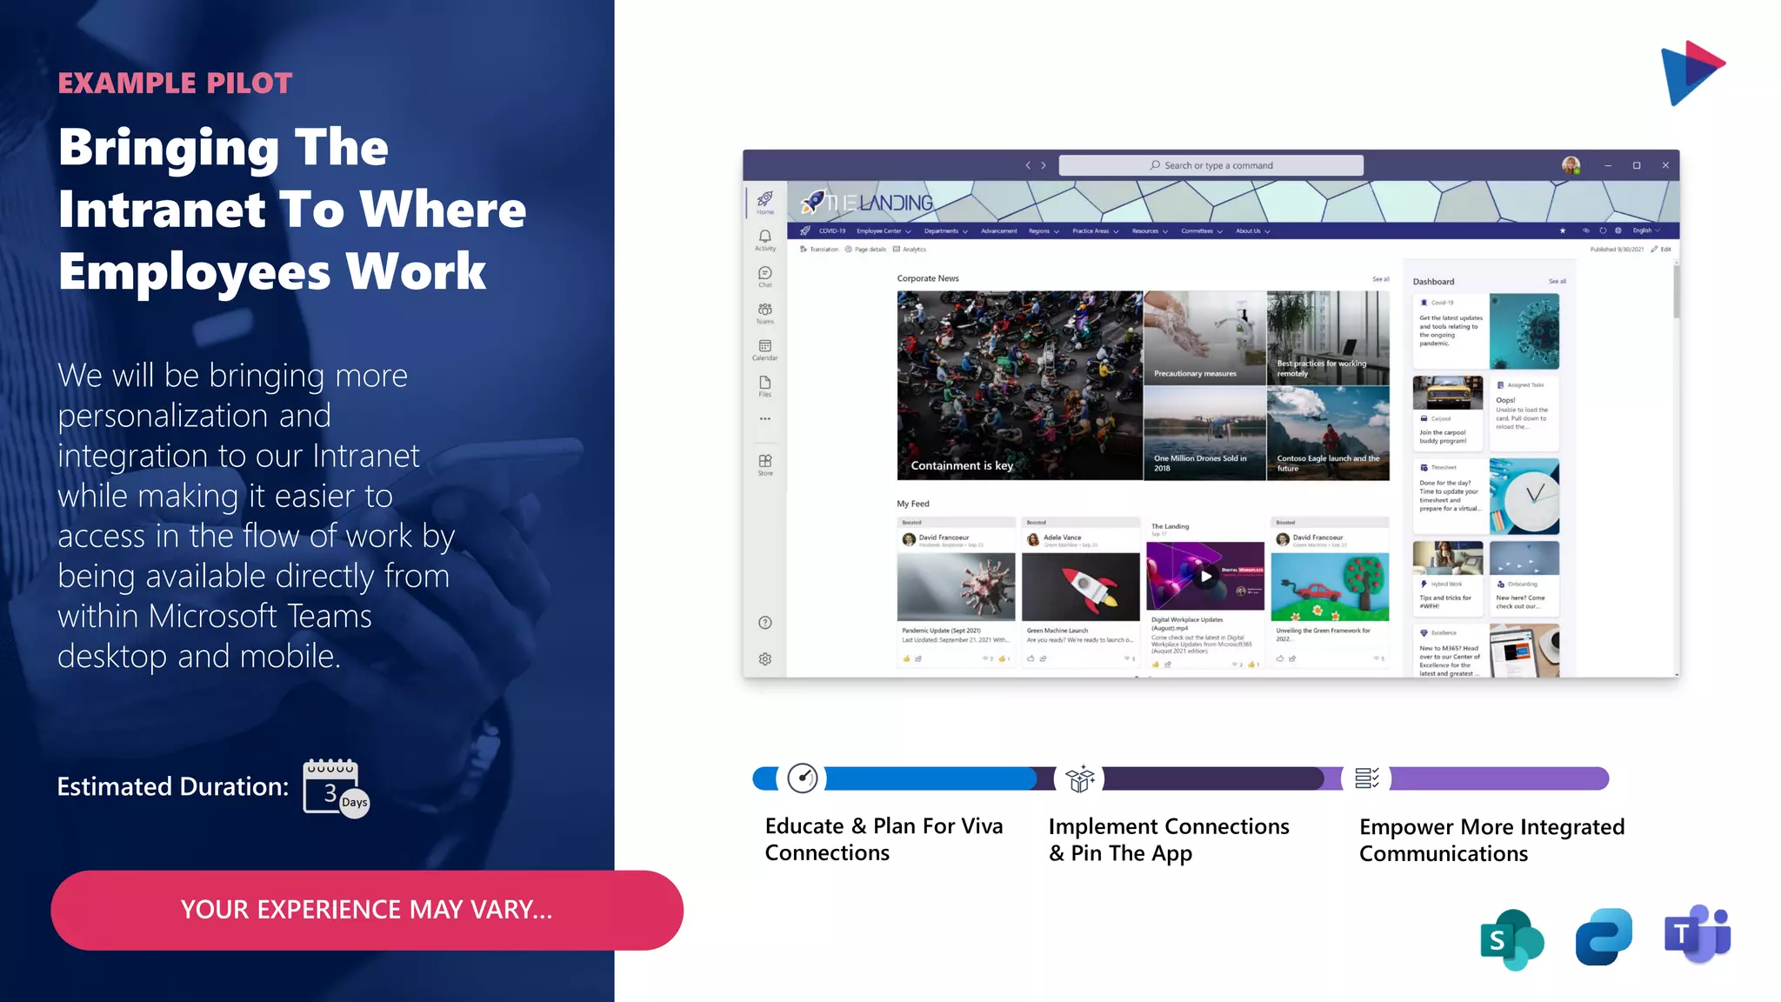Open the Advancement nav item
The image size is (1781, 1002).
coord(999,231)
